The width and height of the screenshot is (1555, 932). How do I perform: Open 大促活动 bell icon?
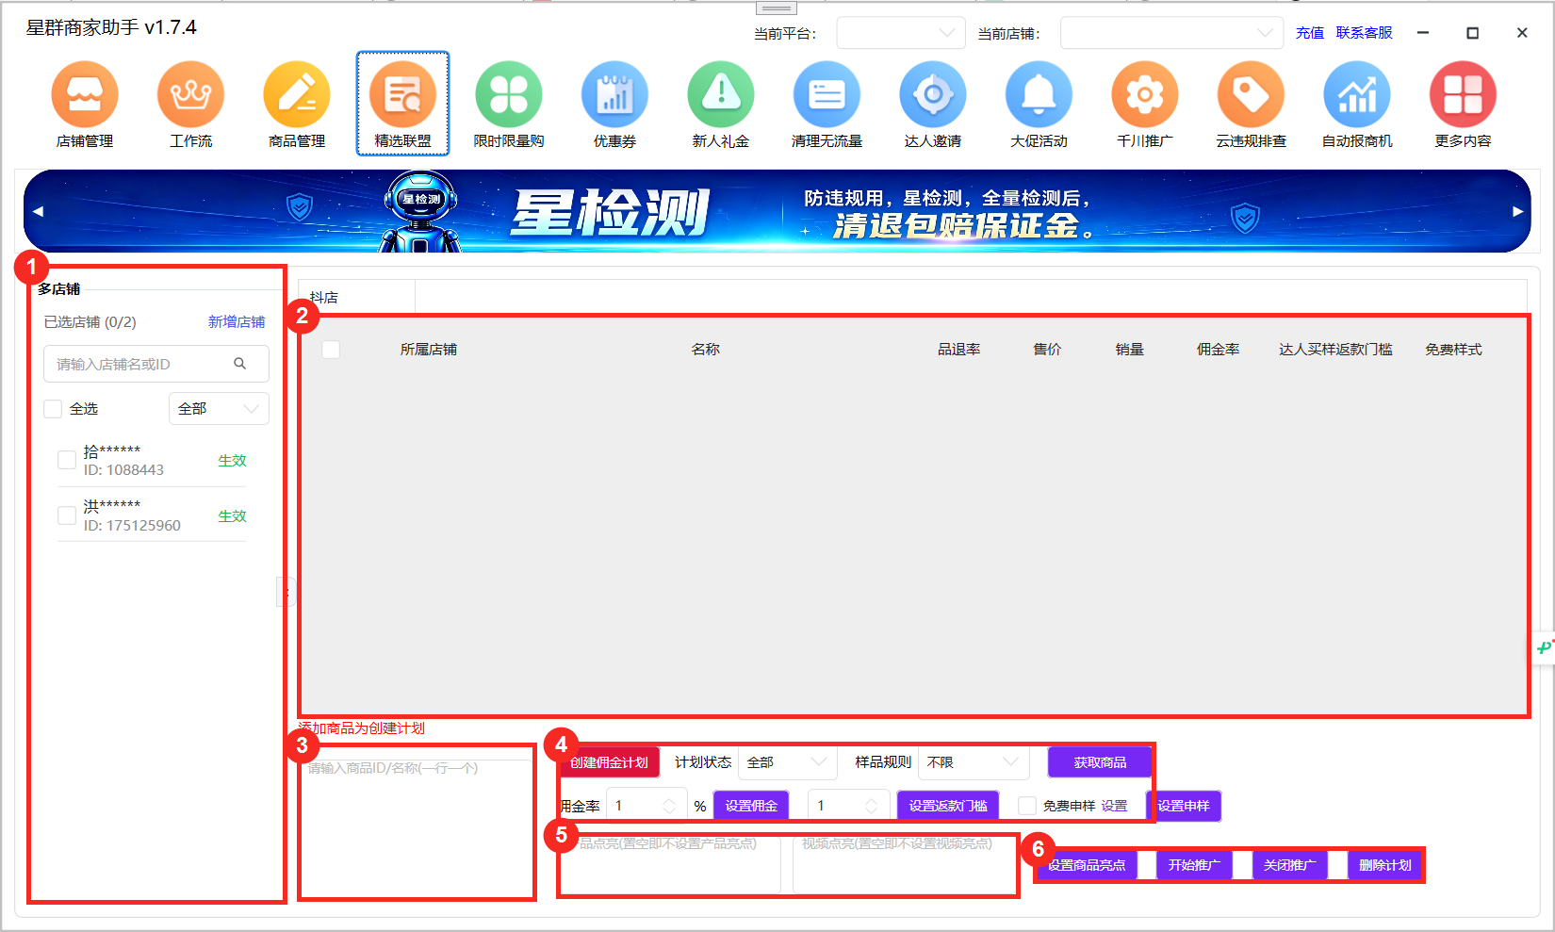pyautogui.click(x=1039, y=94)
